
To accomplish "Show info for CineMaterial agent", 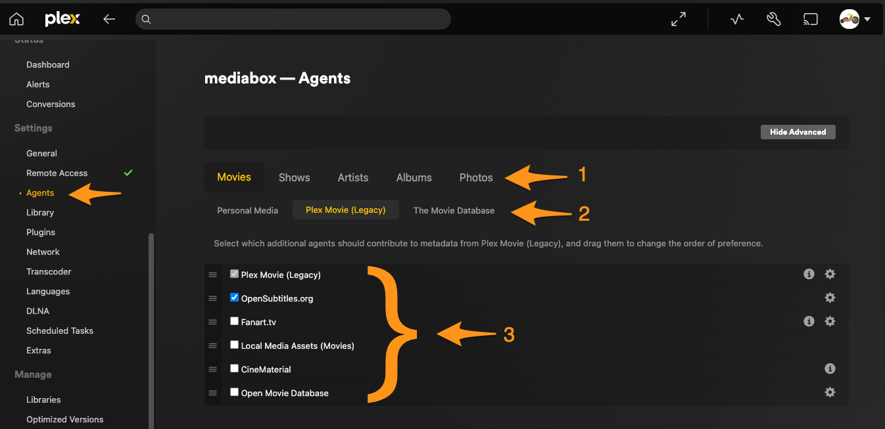I will pos(830,369).
